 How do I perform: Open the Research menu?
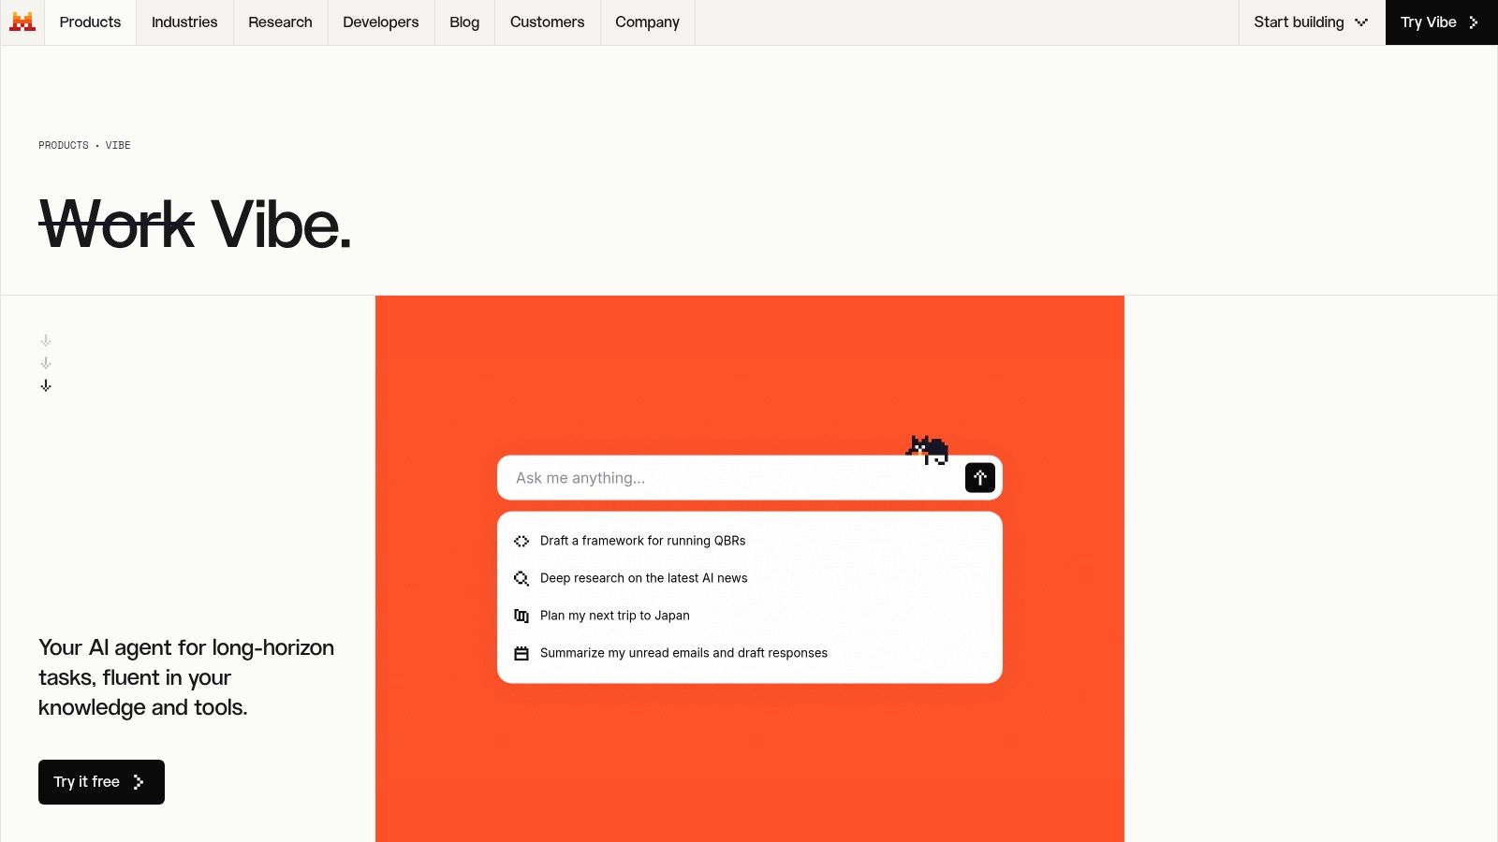(x=280, y=22)
